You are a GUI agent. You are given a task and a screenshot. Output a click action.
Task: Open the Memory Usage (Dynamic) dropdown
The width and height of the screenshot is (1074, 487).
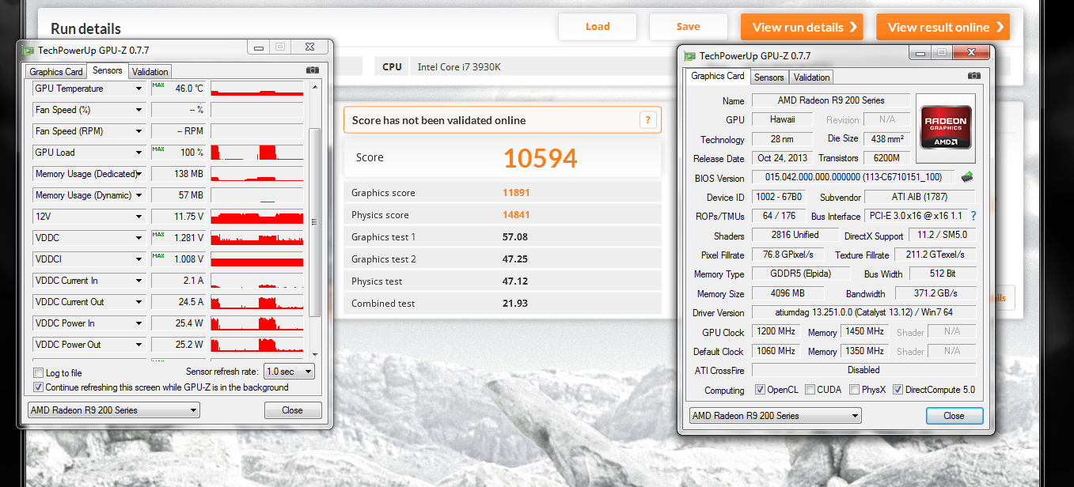click(x=139, y=195)
